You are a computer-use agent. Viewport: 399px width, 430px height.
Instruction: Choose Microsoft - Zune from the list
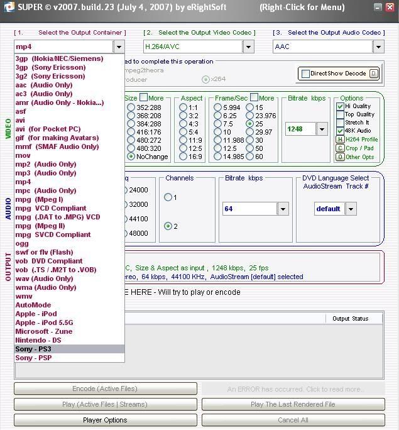tap(69, 331)
